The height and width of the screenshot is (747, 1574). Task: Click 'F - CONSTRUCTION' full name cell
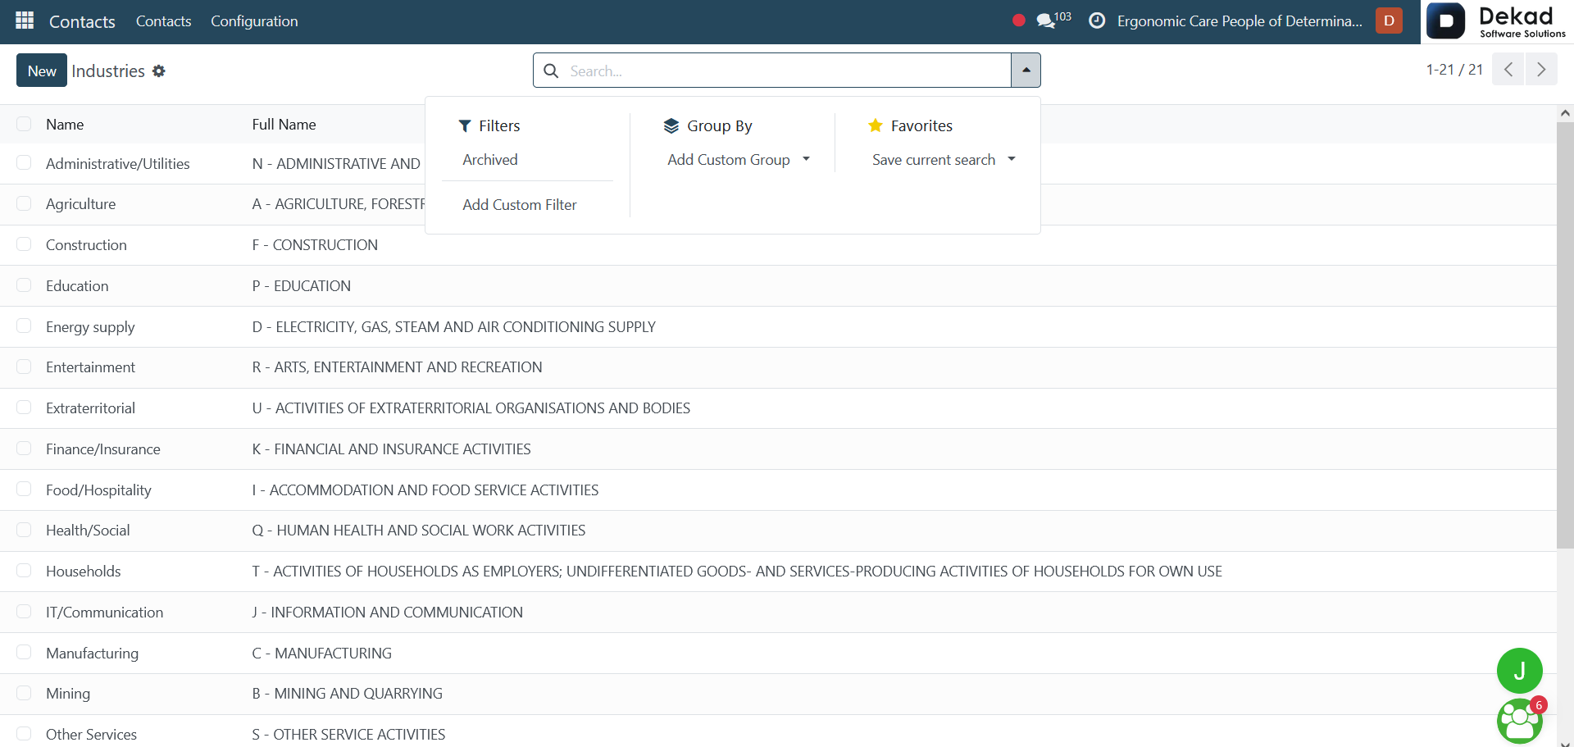[x=315, y=245]
